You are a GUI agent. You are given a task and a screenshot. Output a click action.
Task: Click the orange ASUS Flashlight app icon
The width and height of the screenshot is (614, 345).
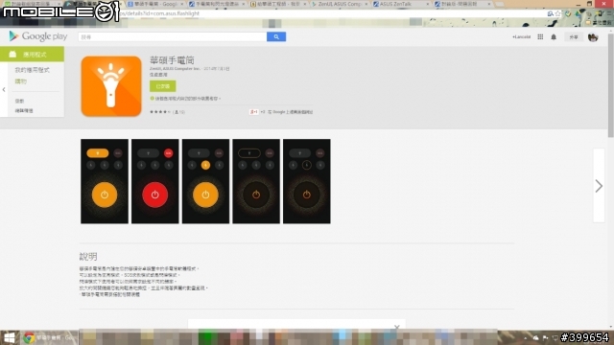click(x=111, y=86)
